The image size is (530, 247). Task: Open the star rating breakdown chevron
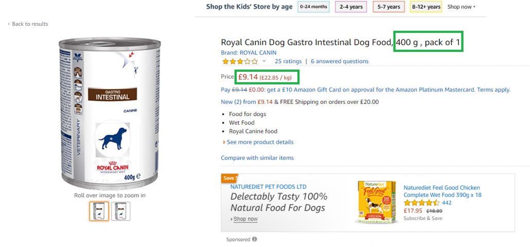coord(264,61)
